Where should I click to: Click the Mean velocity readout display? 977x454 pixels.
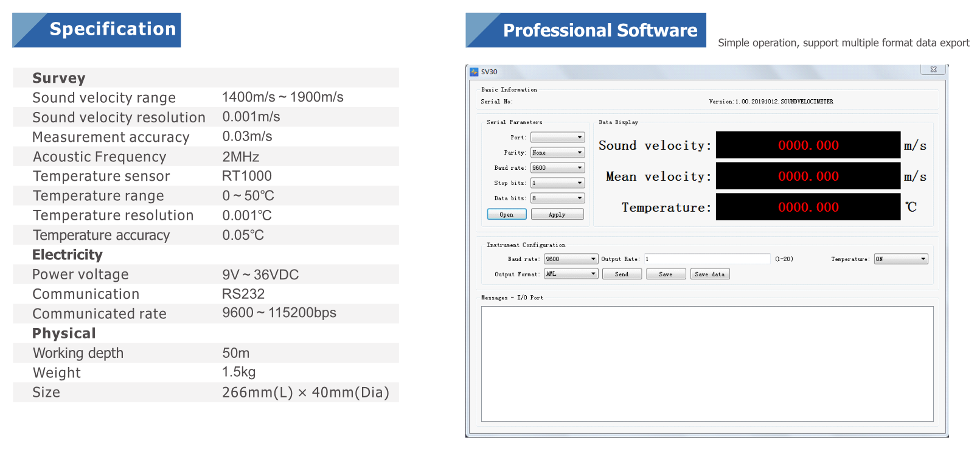tap(808, 176)
